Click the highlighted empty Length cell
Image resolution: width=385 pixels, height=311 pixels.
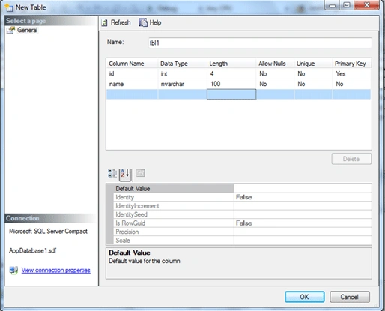(231, 94)
